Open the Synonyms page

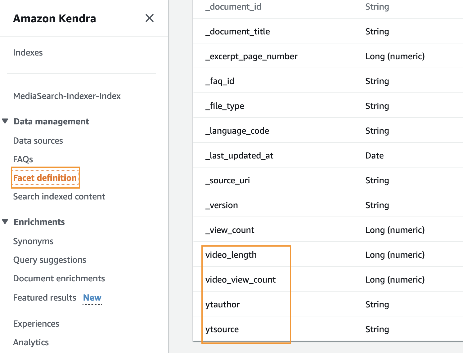33,241
